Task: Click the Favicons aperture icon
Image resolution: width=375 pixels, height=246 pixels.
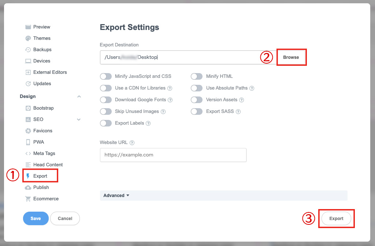Action: (28, 131)
